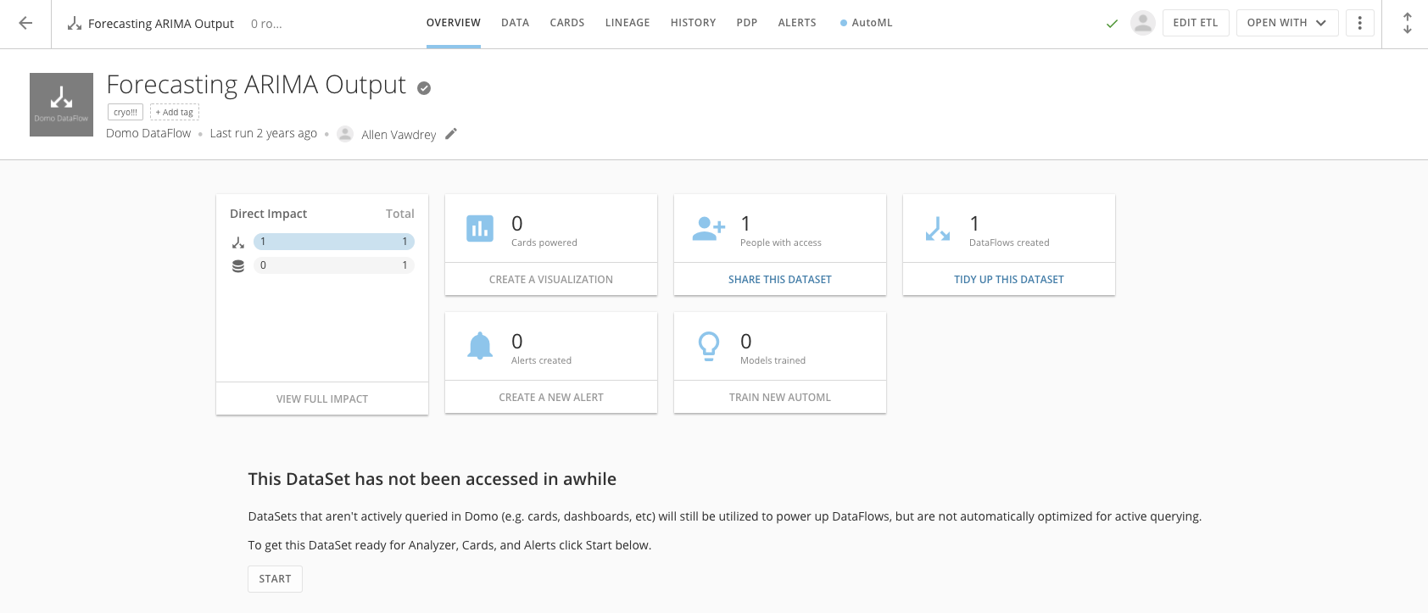Click the + Add tag button
Screen dimensions: 1428x613
[174, 112]
